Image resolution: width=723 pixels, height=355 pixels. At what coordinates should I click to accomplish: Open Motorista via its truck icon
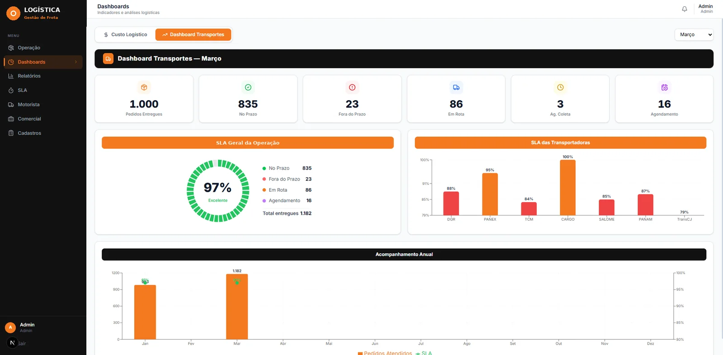pyautogui.click(x=11, y=105)
